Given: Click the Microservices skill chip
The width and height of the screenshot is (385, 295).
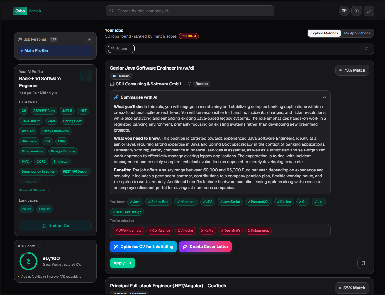Looking at the screenshot, I should tap(33, 151).
